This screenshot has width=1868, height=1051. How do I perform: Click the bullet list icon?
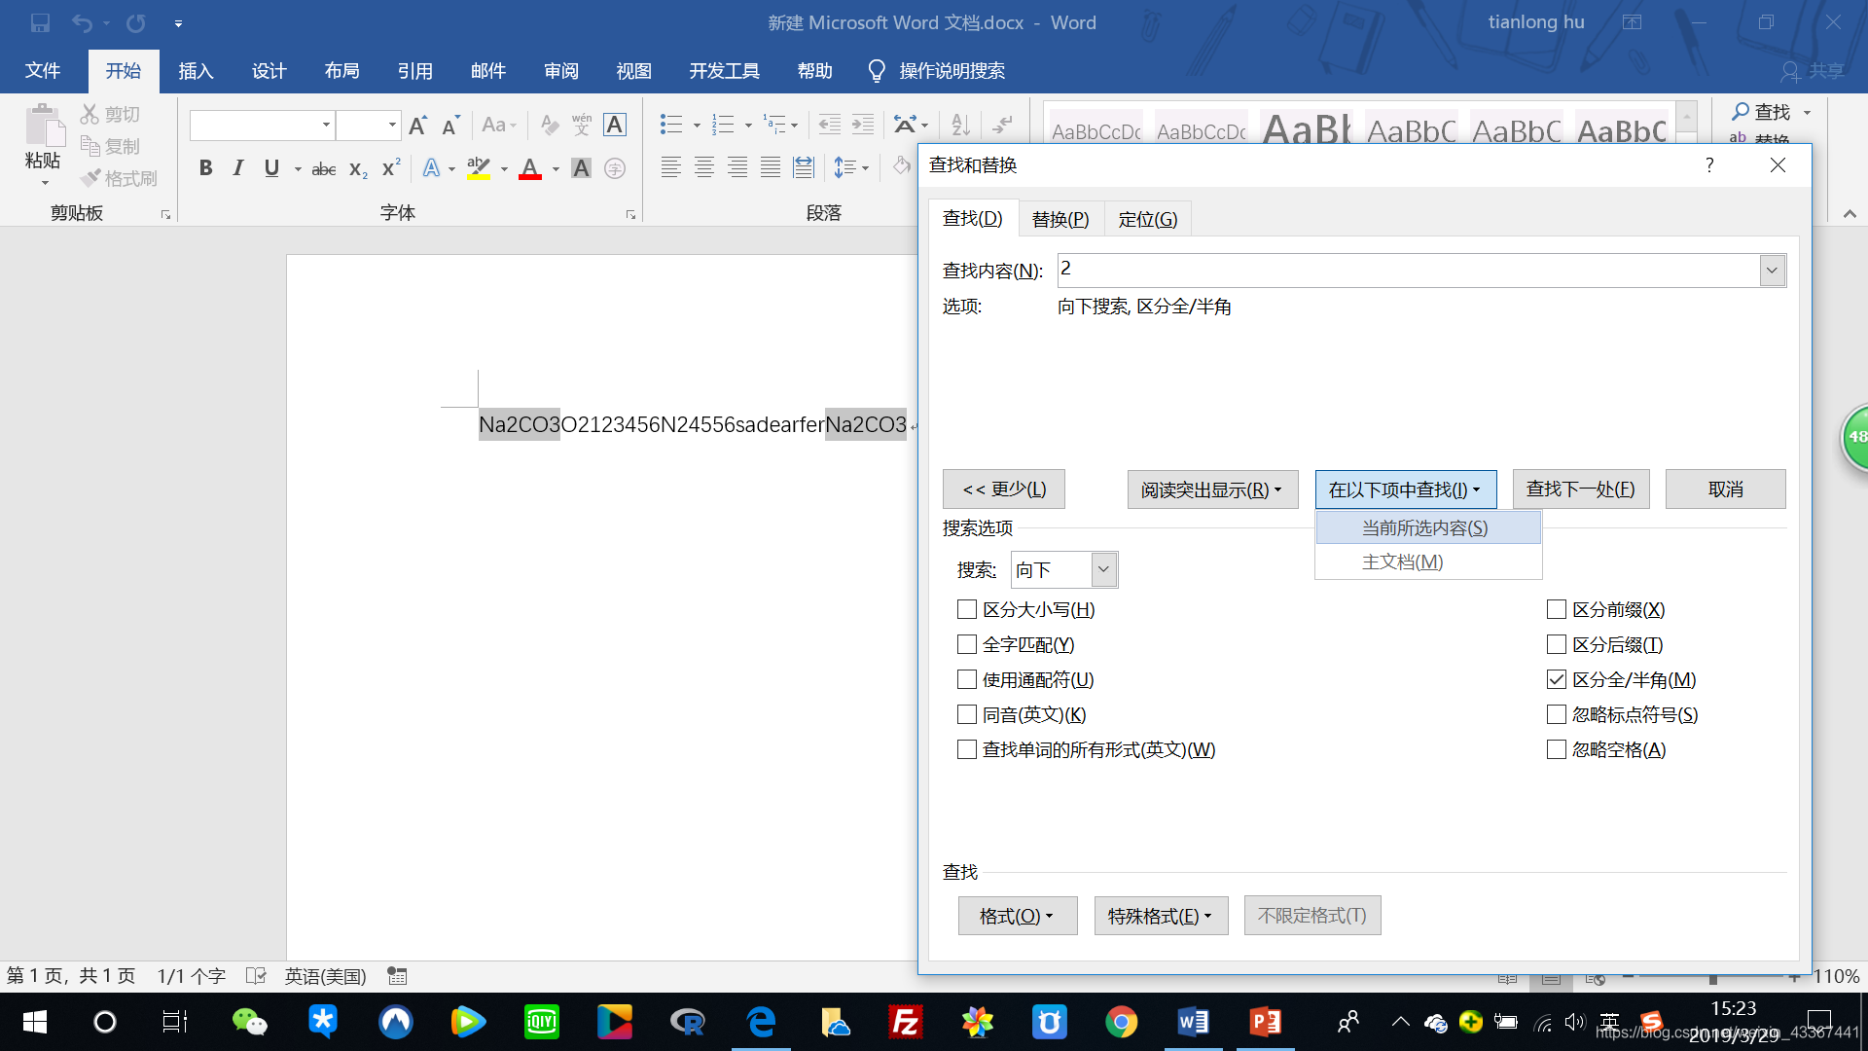[670, 125]
